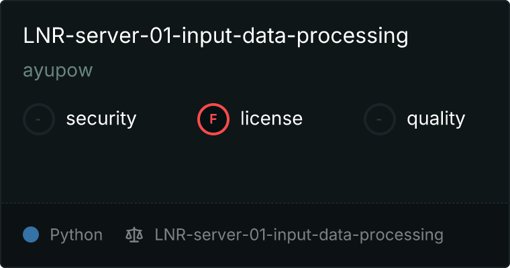Viewport: 510px width, 268px height.
Task: Click the quality grade dash badge
Action: pyautogui.click(x=380, y=119)
